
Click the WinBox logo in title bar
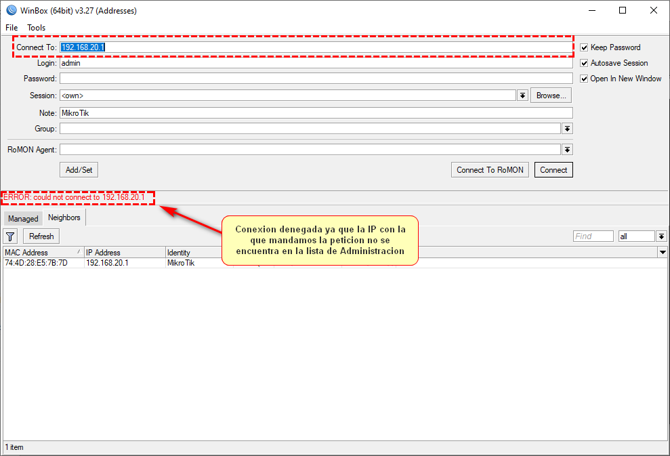[11, 10]
